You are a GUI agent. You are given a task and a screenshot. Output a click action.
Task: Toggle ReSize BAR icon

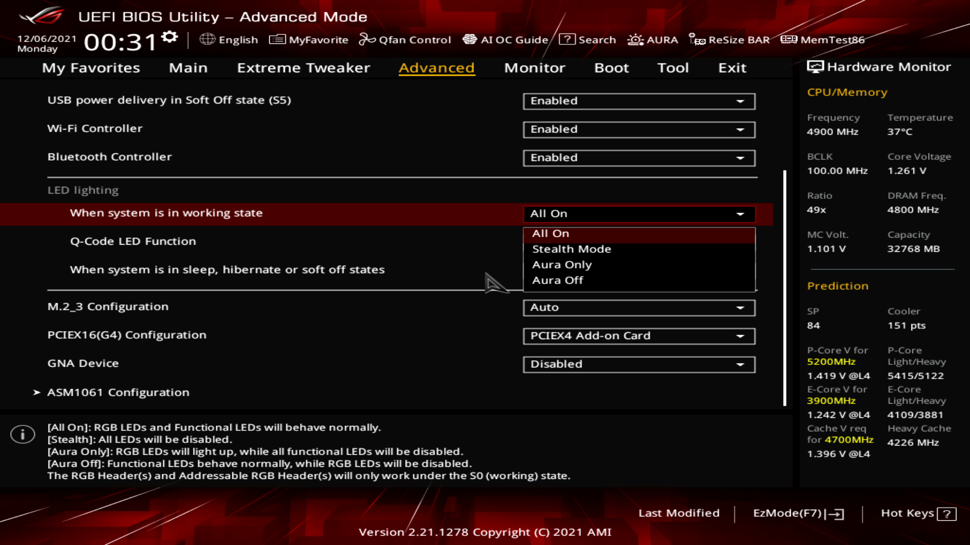tap(697, 39)
